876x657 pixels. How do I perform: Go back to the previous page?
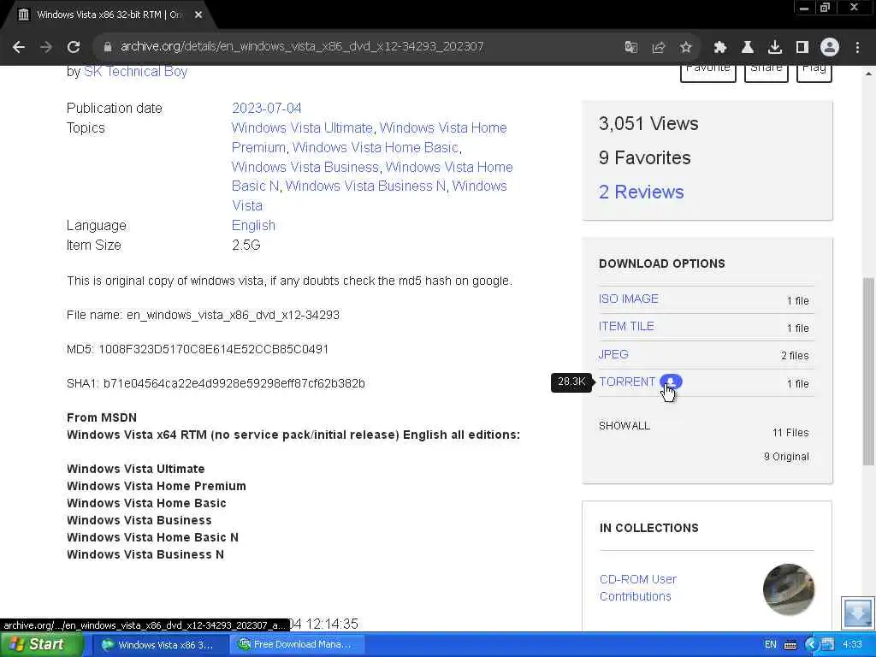point(19,47)
